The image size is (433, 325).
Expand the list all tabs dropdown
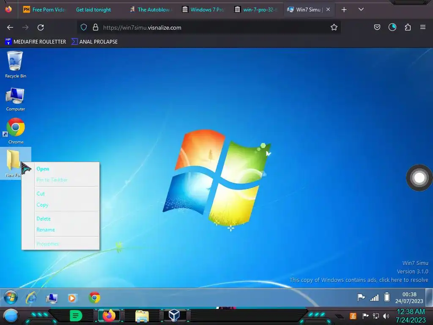point(361,10)
